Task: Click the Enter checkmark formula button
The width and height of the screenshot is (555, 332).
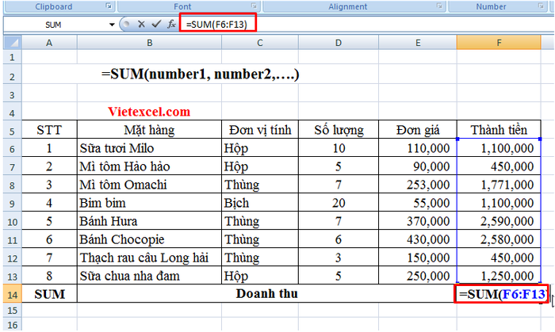Action: [x=156, y=24]
